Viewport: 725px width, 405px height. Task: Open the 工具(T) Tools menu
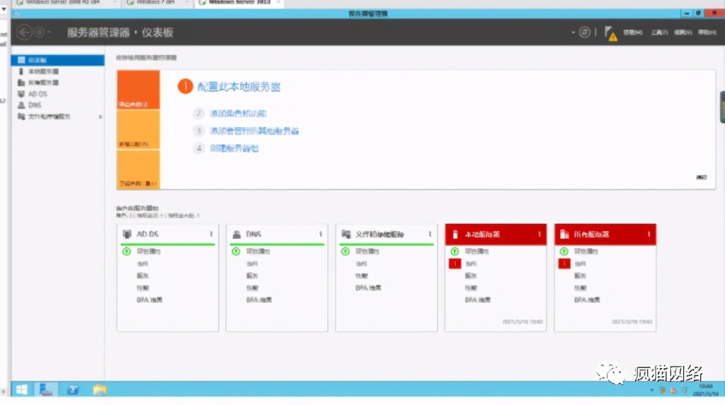(x=659, y=33)
